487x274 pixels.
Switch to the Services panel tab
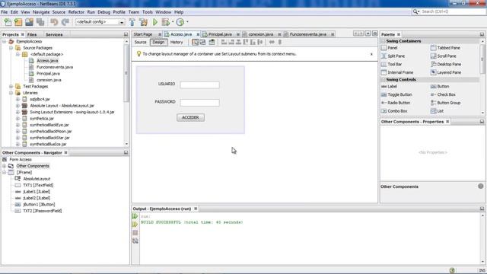click(54, 34)
